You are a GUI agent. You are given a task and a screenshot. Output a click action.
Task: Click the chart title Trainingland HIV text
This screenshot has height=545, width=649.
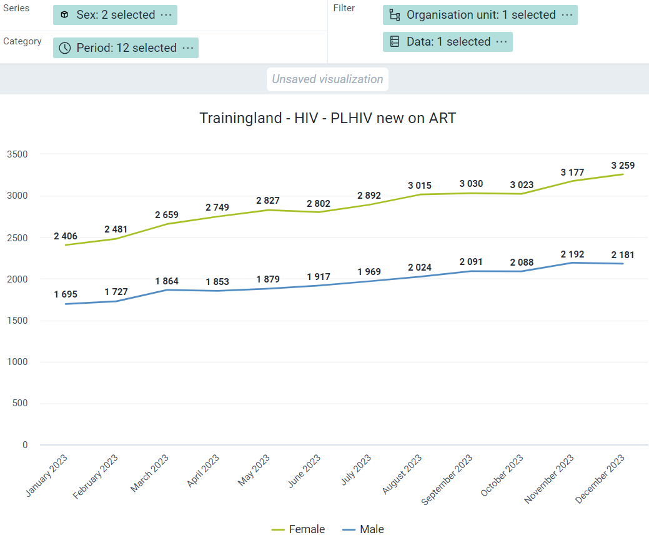pos(327,118)
